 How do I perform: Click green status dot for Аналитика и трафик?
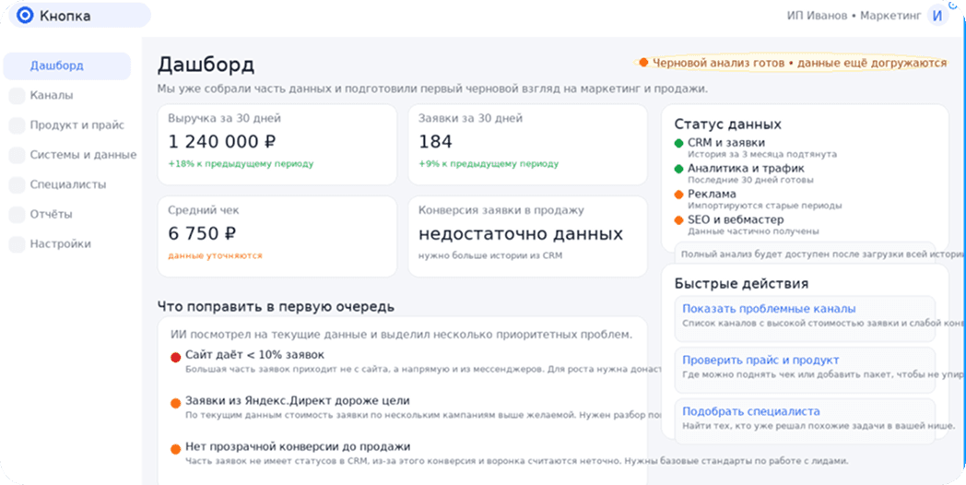(x=679, y=169)
